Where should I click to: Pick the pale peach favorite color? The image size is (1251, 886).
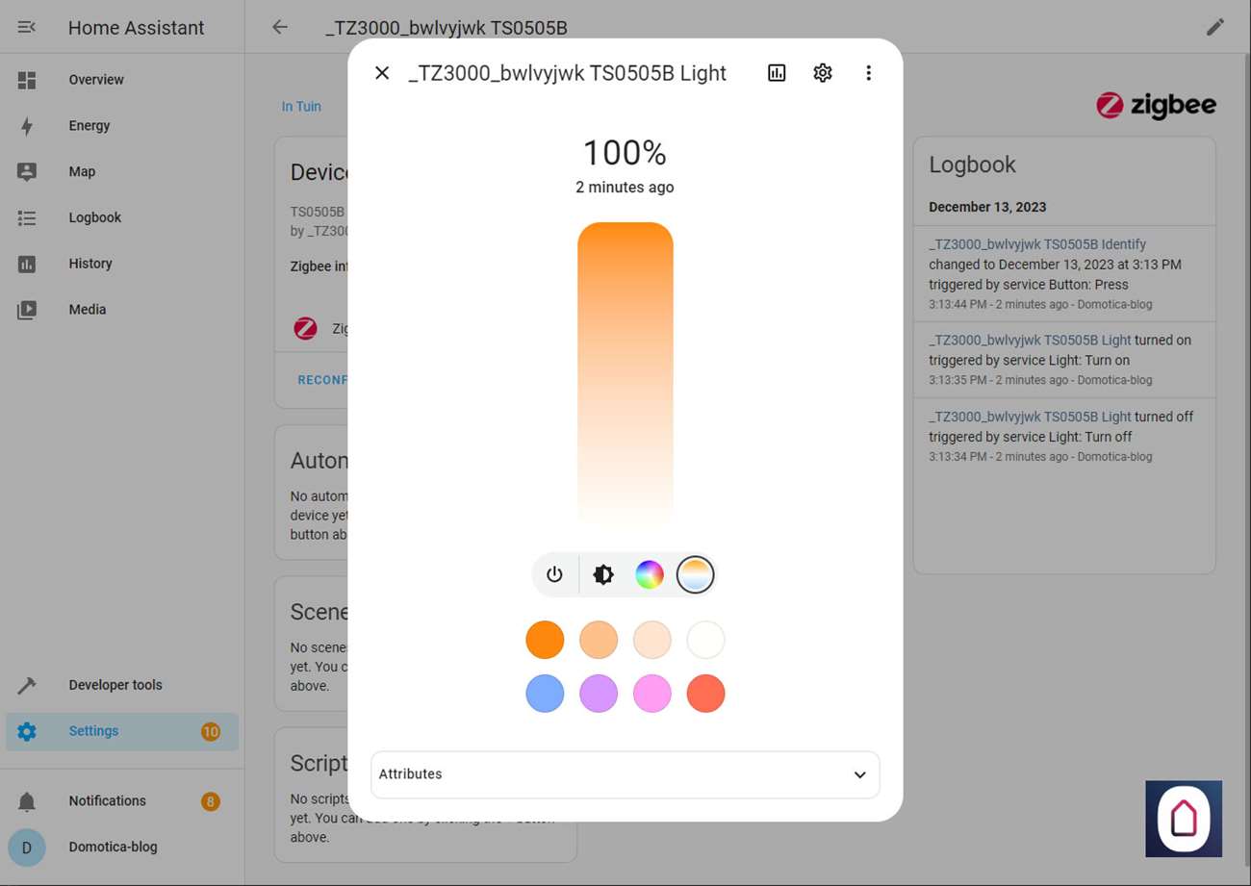(x=652, y=640)
